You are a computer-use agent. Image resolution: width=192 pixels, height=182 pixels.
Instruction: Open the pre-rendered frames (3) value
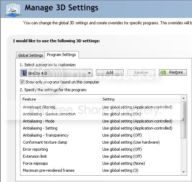[120, 170]
